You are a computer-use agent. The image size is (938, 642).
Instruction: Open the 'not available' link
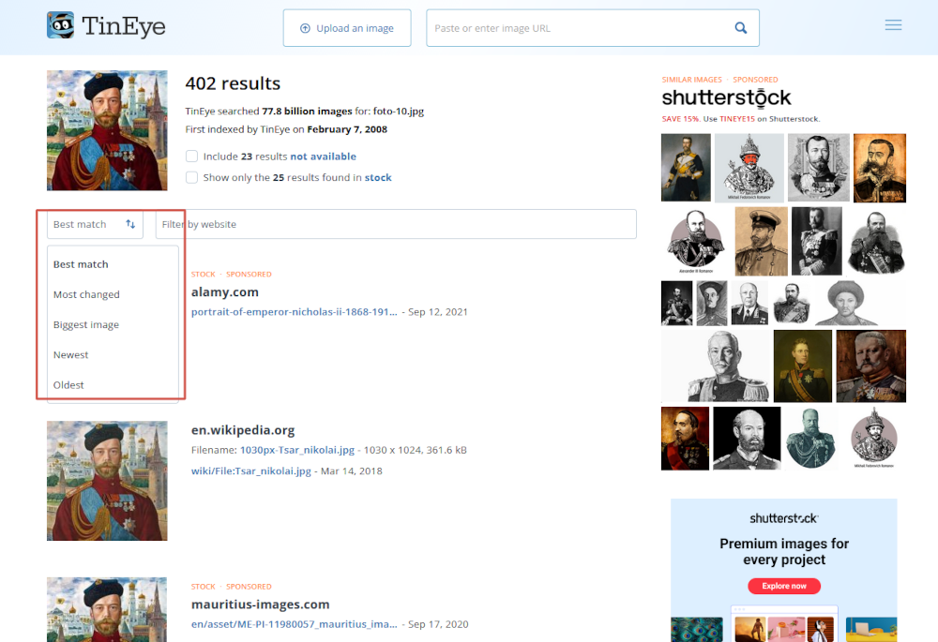tap(323, 156)
